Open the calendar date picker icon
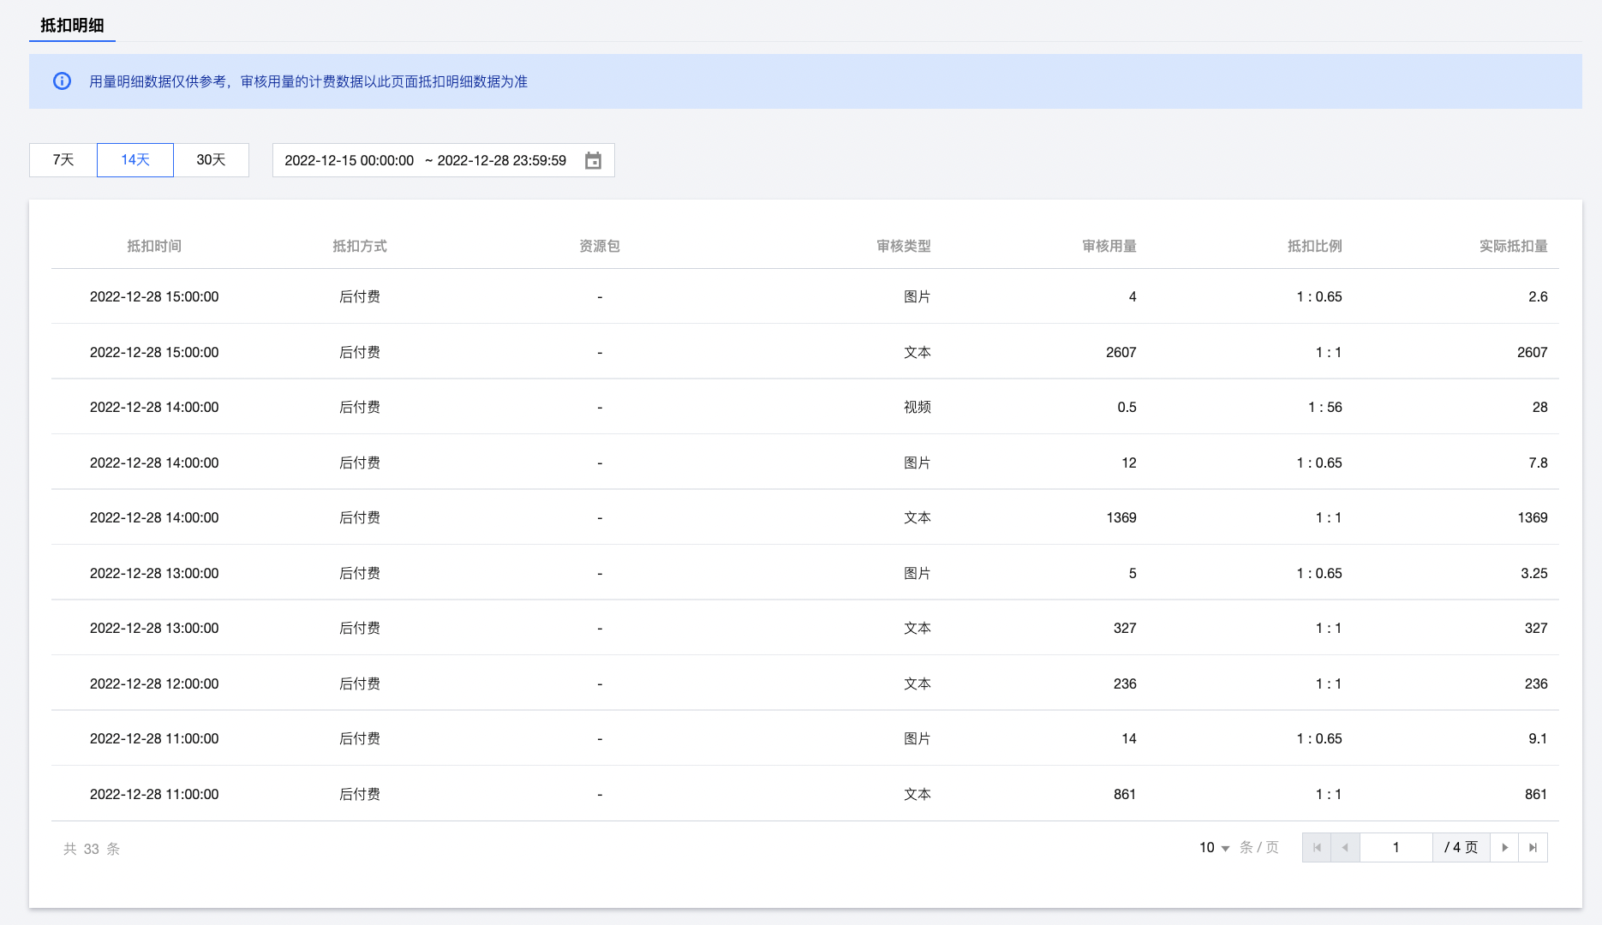The height and width of the screenshot is (925, 1602). 593,160
